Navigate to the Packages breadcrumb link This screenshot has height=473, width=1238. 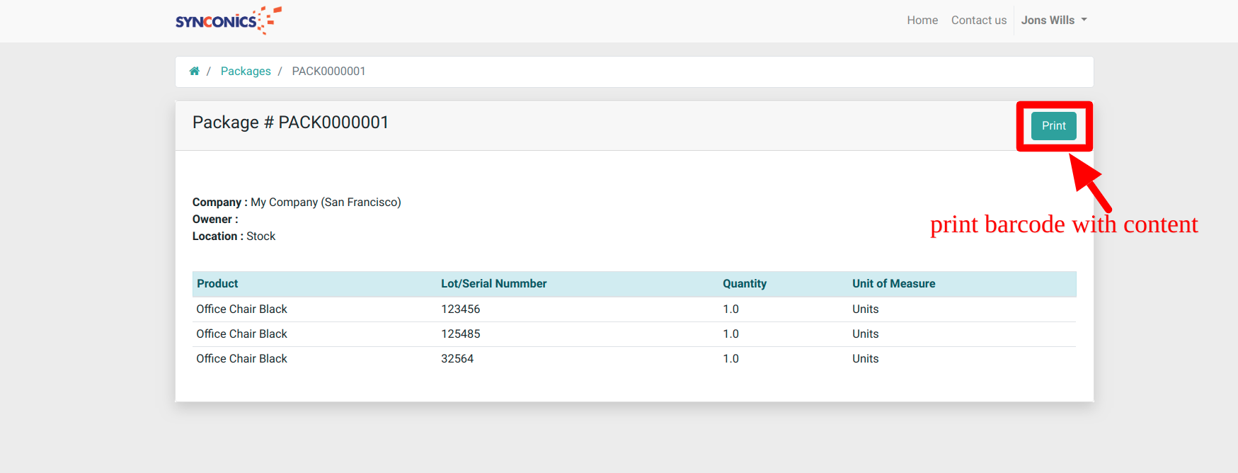tap(246, 72)
